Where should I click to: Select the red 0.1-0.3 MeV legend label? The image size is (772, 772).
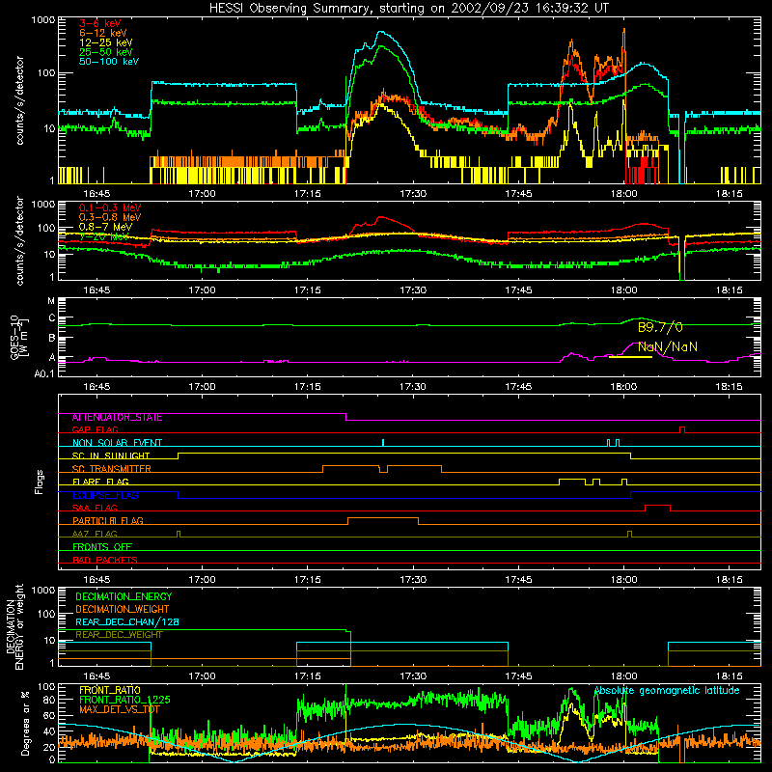(110, 207)
